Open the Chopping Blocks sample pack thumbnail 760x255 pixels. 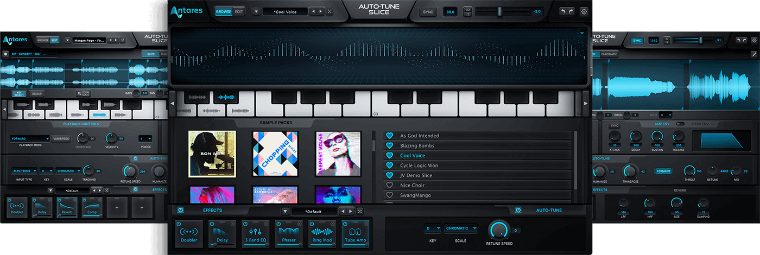pyautogui.click(x=275, y=154)
